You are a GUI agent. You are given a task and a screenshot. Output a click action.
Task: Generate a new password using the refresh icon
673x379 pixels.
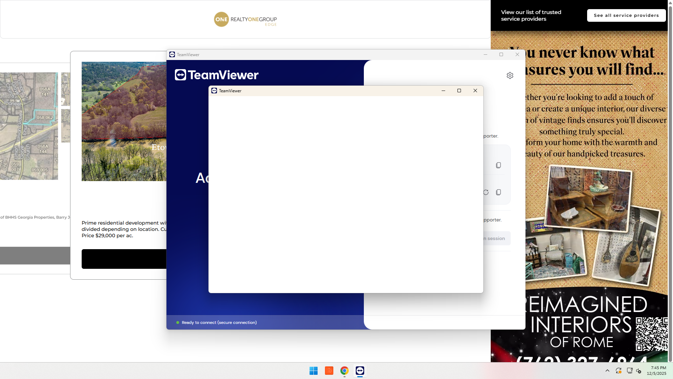(x=485, y=192)
